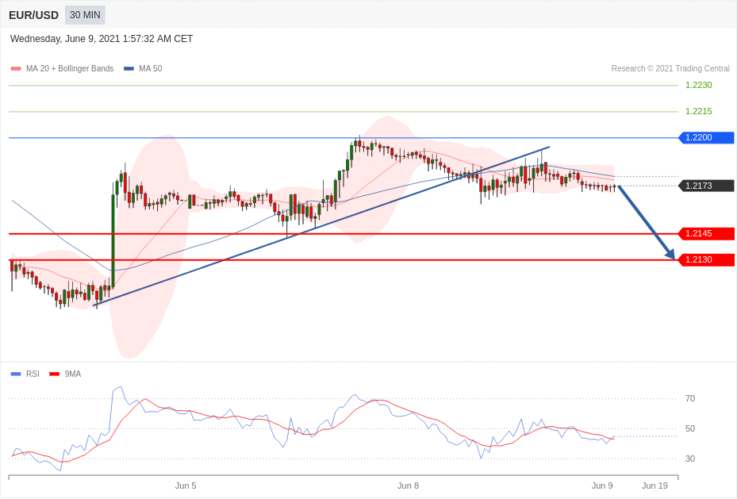Select the blue 1.2200 pivot price tag

coord(706,138)
